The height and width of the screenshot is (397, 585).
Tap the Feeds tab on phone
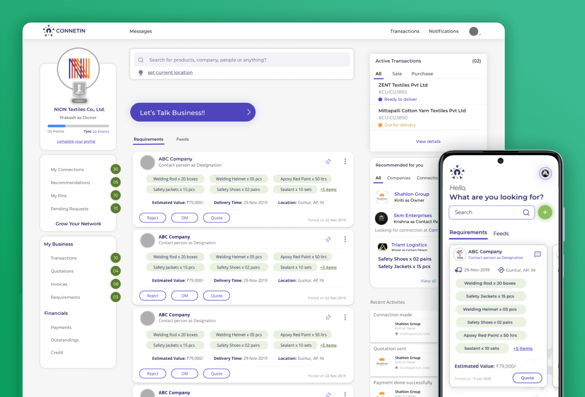[x=501, y=234]
